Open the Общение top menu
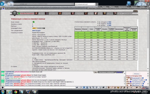Viewport: 150px width, 94px height. click(x=112, y=7)
